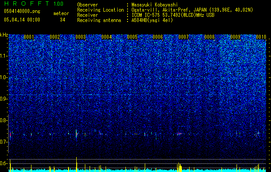Click time marker 0003 on spectrogram
Viewport: 271px width, 172px height.
pyautogui.click(x=81, y=37)
